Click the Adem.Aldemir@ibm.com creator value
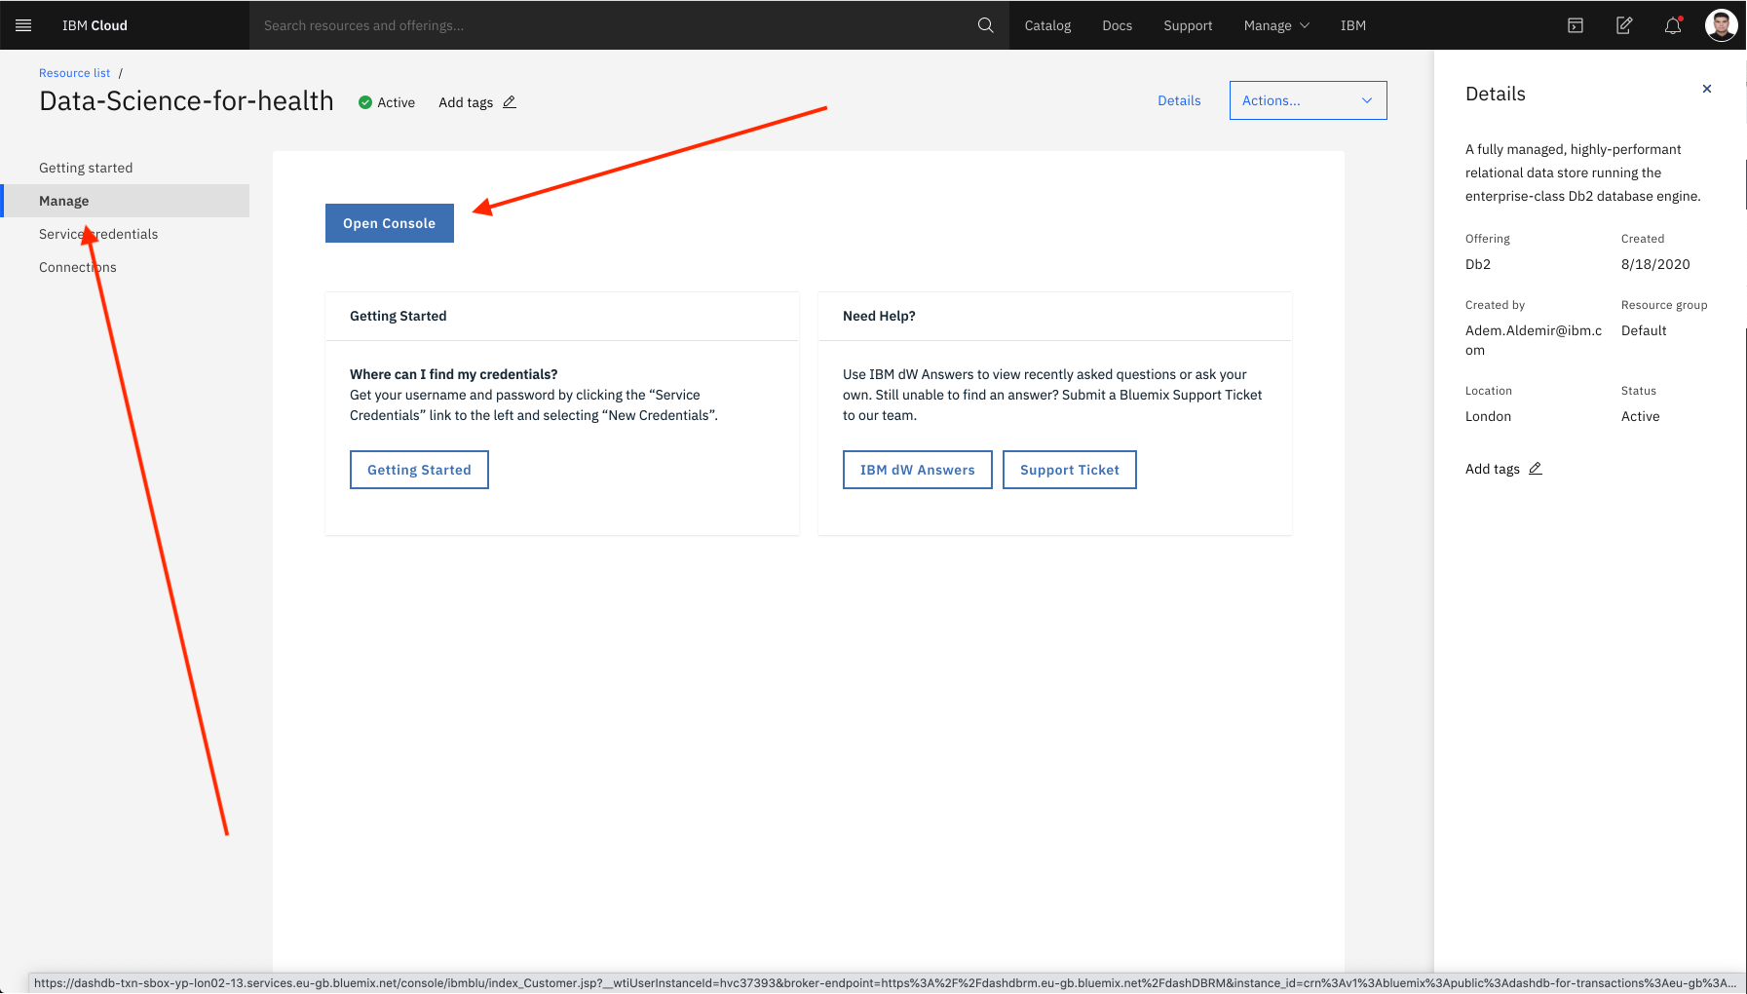Image resolution: width=1747 pixels, height=994 pixels. click(1534, 340)
